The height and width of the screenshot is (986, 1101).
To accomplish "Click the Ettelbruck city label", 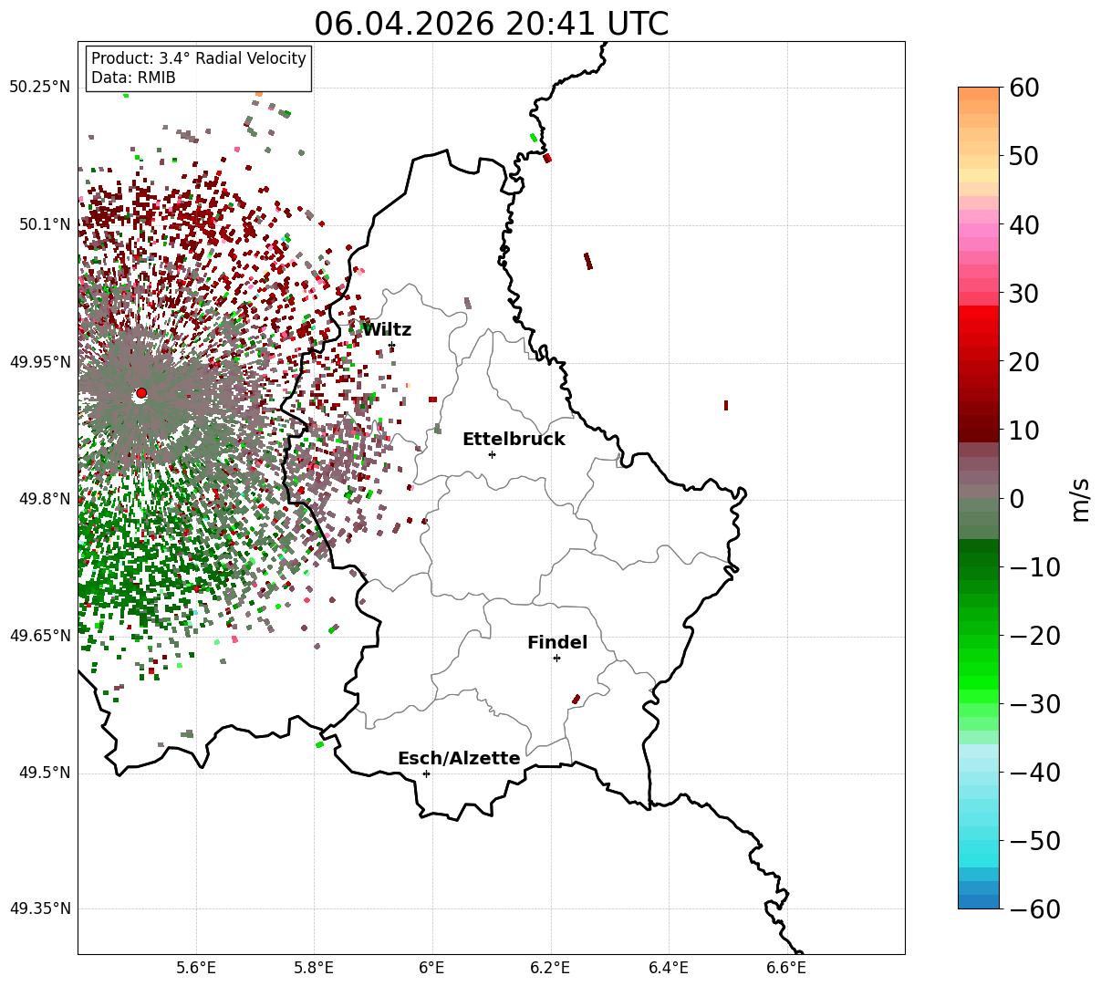I will point(514,440).
